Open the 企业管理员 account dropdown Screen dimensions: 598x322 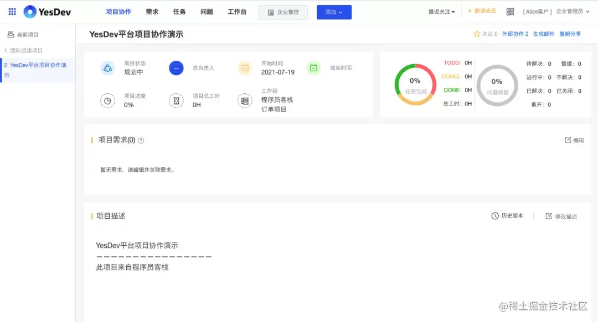coord(570,10)
